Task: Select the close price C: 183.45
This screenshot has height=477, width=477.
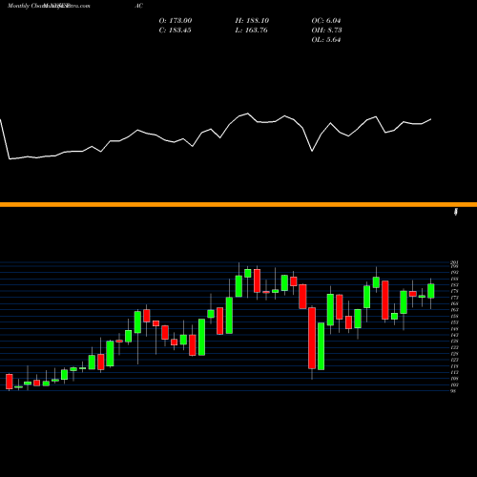Action: (175, 31)
